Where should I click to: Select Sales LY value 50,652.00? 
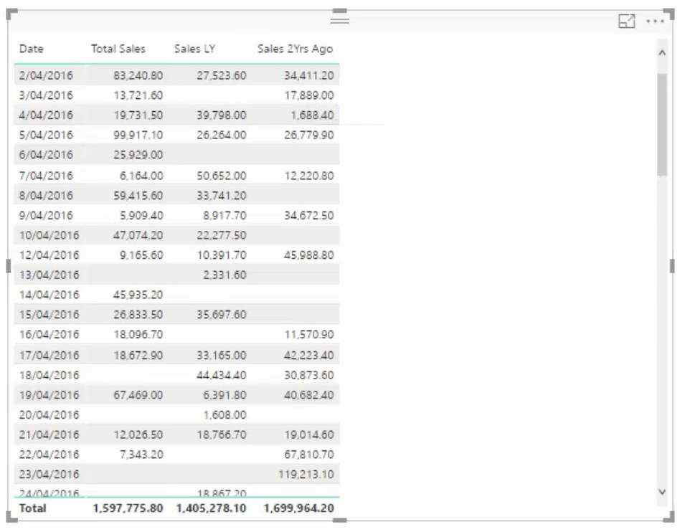point(222,176)
